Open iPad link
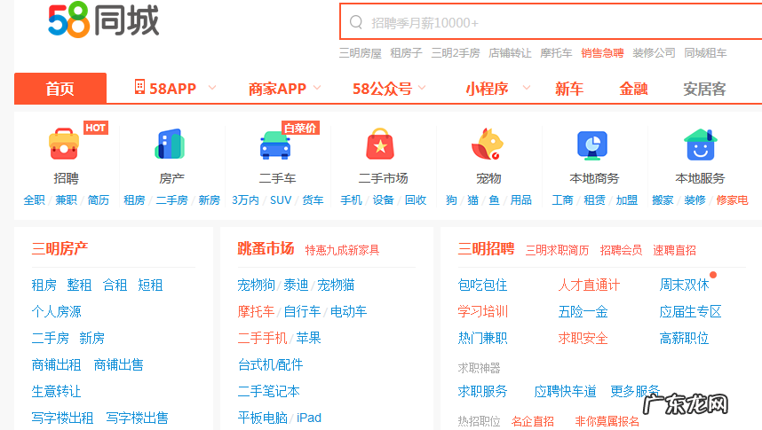 (x=309, y=418)
